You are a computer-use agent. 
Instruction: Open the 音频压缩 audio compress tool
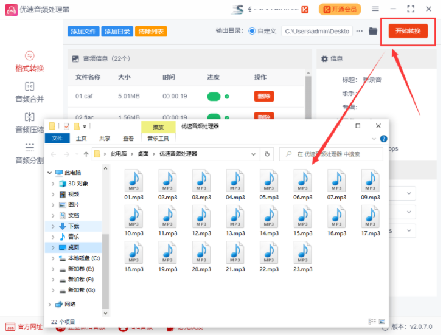click(x=30, y=123)
